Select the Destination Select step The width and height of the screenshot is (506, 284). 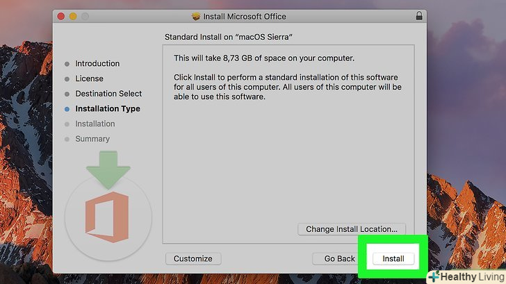tap(108, 94)
